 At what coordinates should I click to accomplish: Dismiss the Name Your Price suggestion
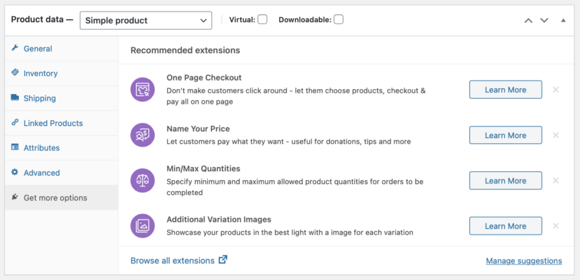(x=556, y=135)
